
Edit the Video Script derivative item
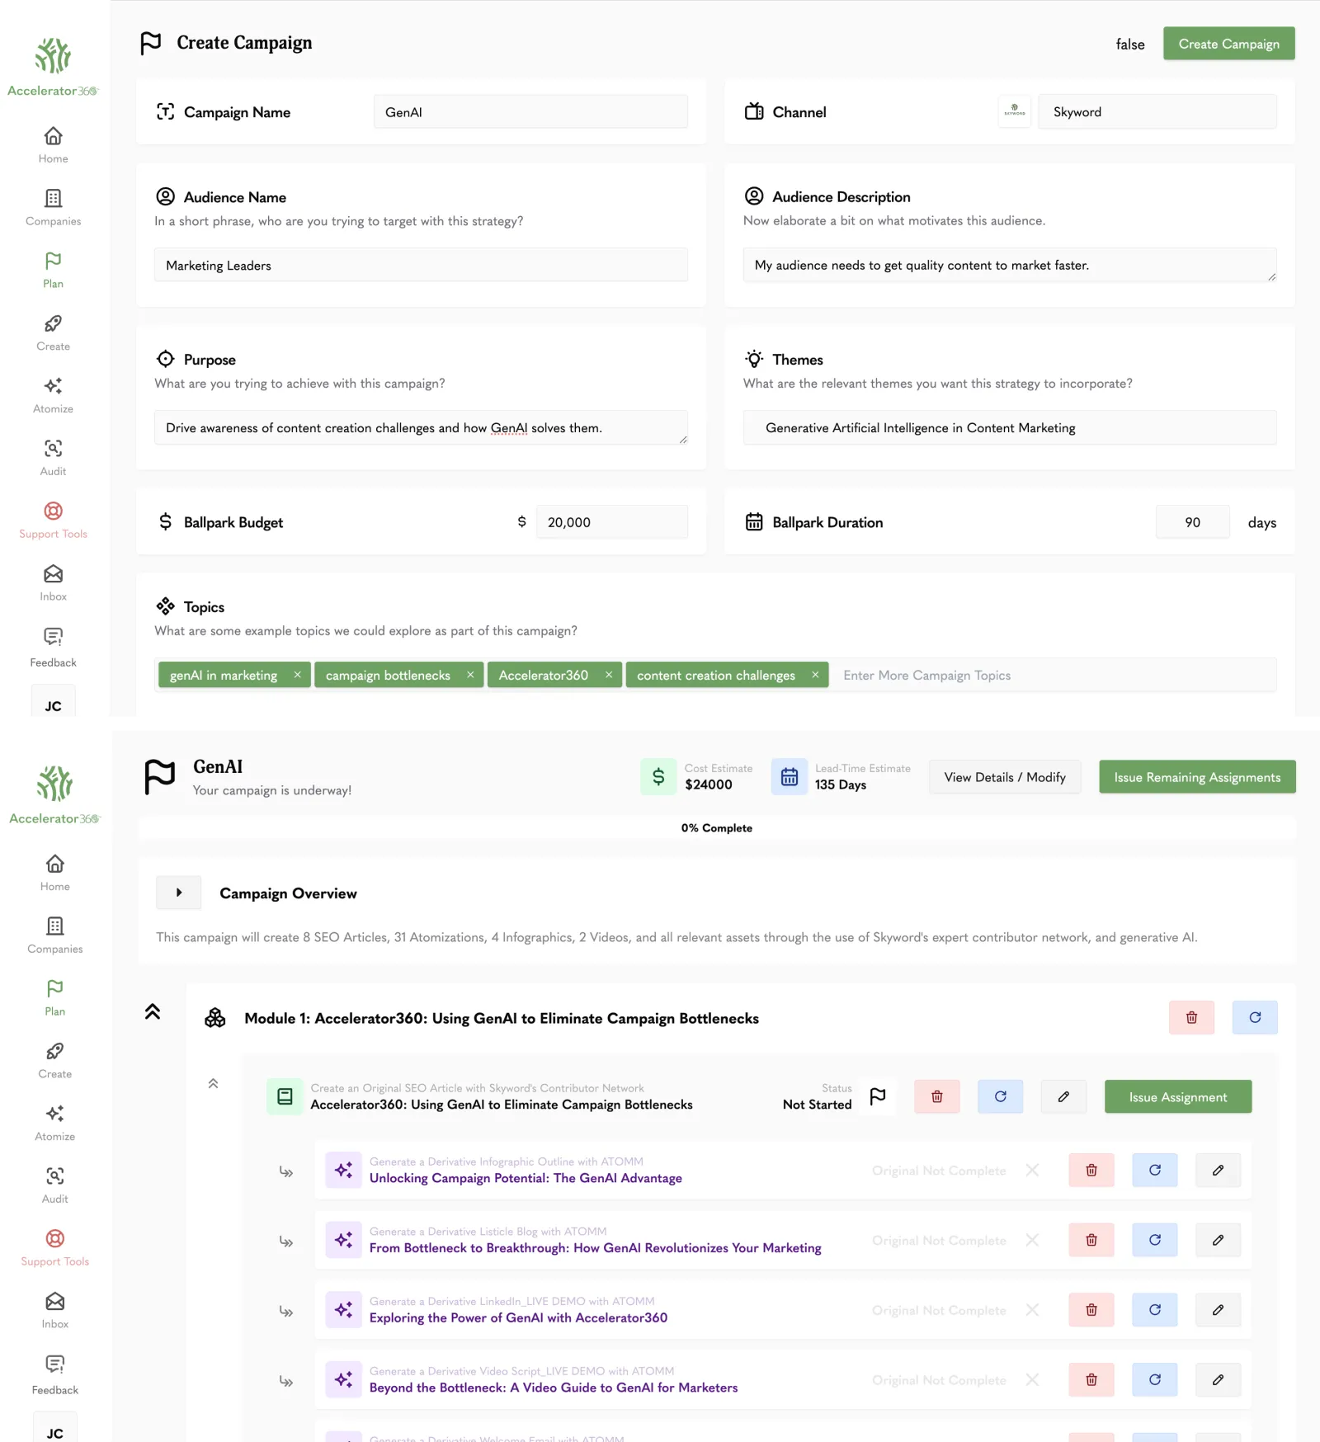[x=1218, y=1379]
